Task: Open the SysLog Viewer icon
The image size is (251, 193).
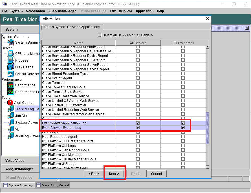Action: (11, 122)
